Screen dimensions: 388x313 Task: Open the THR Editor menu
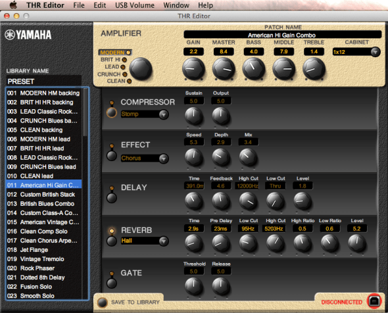(45, 5)
